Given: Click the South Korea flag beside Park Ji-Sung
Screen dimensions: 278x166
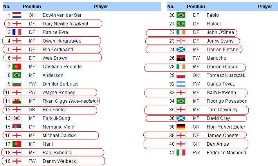Looking at the screenshot, I should (x=17, y=118).
